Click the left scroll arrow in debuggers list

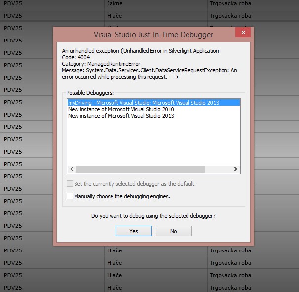tap(72, 169)
